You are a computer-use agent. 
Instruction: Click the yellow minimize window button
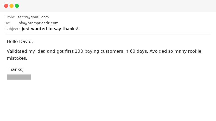pos(11,6)
